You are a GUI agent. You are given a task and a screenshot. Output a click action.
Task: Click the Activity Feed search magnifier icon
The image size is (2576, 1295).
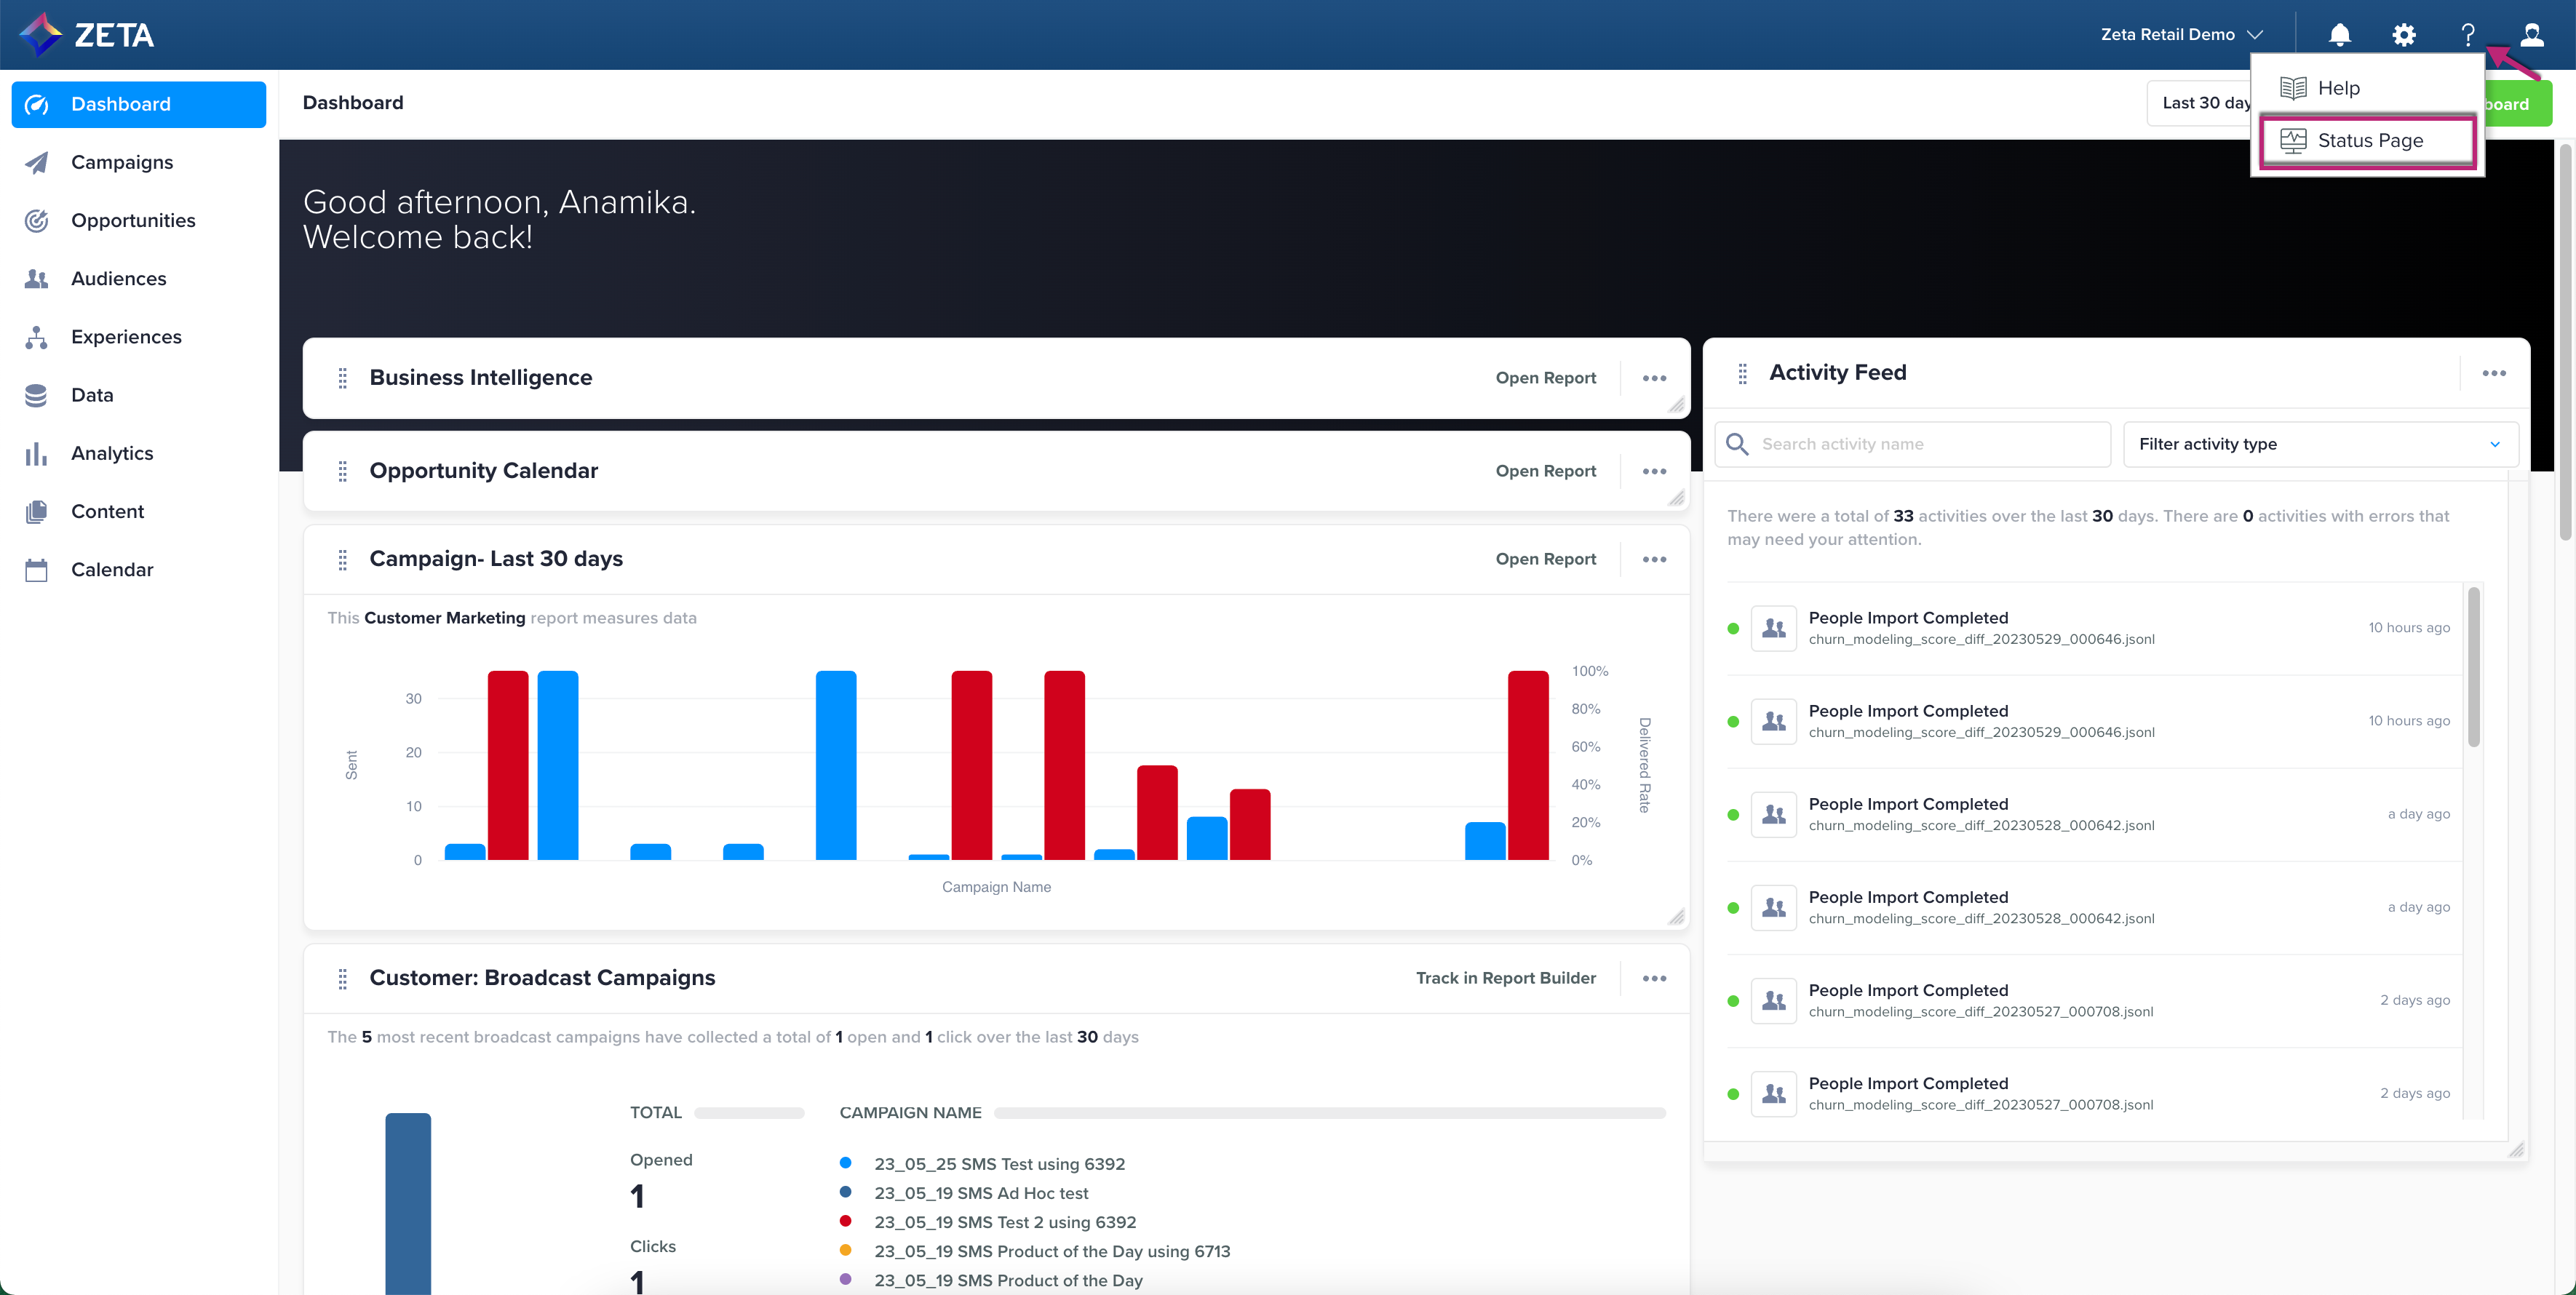pyautogui.click(x=1737, y=444)
